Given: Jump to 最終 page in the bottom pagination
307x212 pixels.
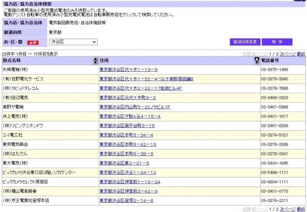Looking at the screenshot, I should [301, 209].
